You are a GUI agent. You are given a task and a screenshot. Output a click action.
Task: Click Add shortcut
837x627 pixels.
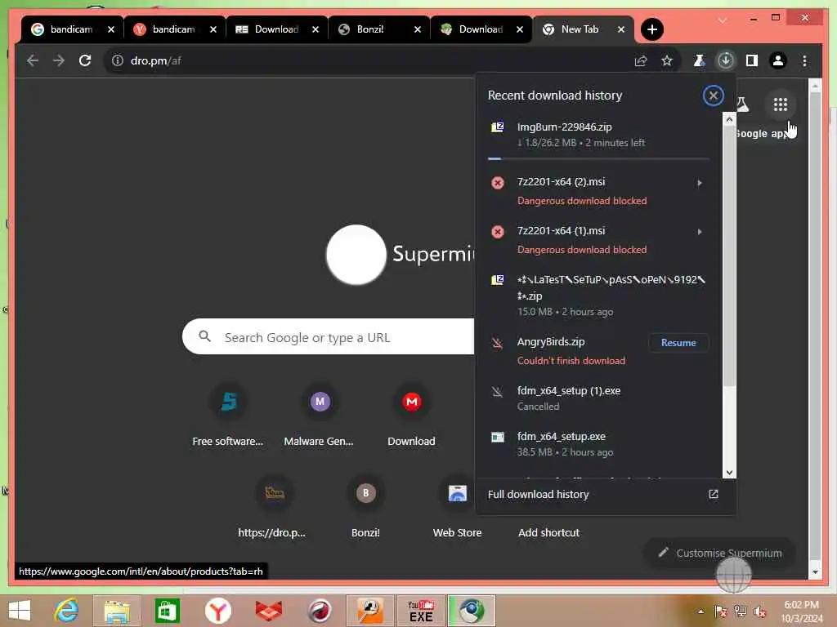pos(548,532)
